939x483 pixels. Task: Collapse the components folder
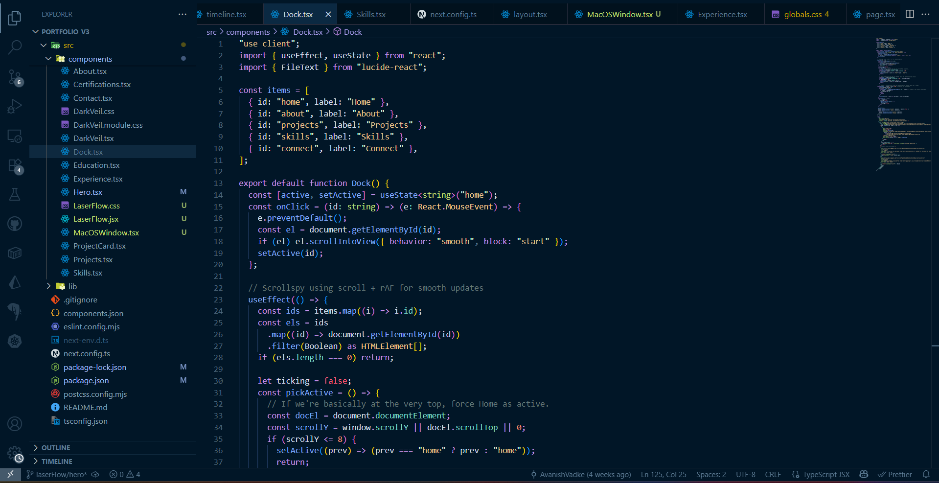[x=48, y=59]
